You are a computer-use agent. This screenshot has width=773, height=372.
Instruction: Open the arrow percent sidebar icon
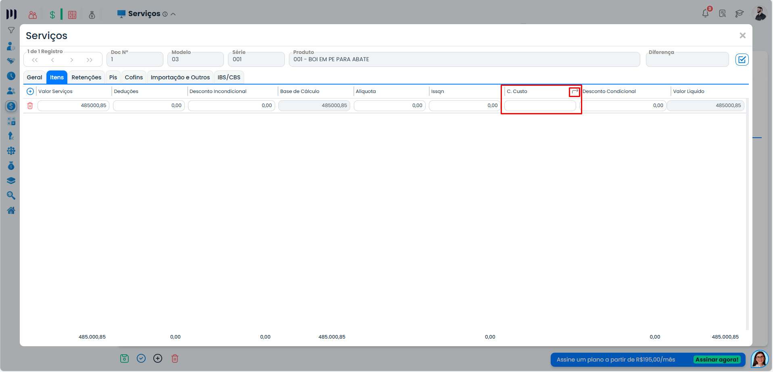point(11,136)
